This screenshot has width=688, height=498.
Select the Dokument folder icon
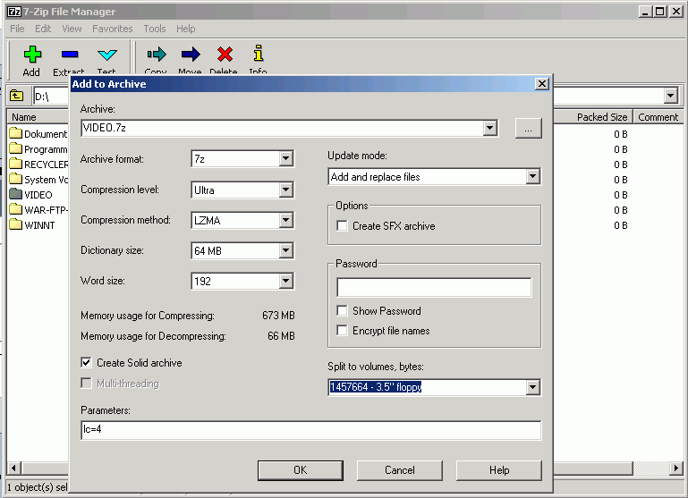(16, 133)
